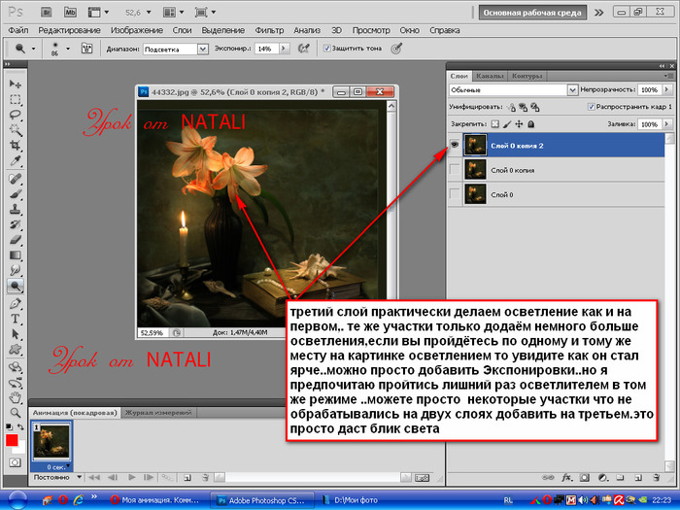Create new adjustment layer icon
680x510 pixels.
coord(603,478)
